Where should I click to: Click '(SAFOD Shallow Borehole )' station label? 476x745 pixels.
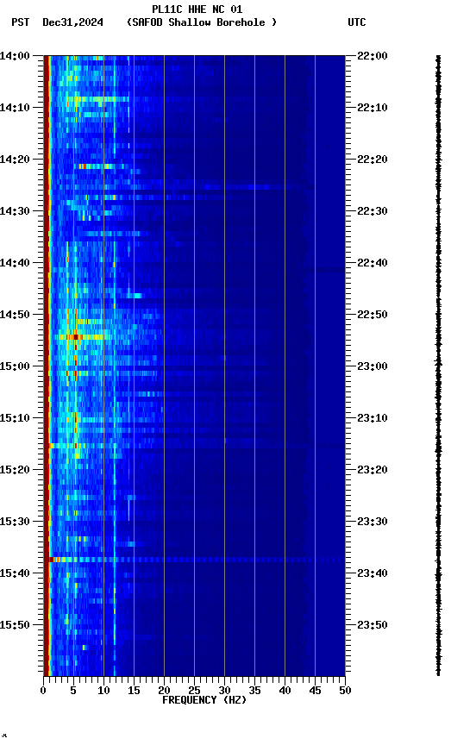tap(202, 22)
